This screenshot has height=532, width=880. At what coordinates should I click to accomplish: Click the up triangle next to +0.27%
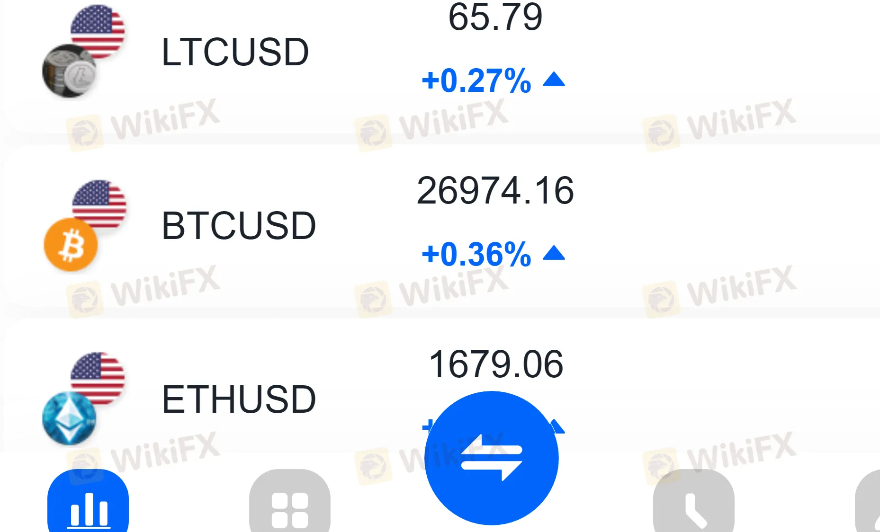[x=554, y=80]
